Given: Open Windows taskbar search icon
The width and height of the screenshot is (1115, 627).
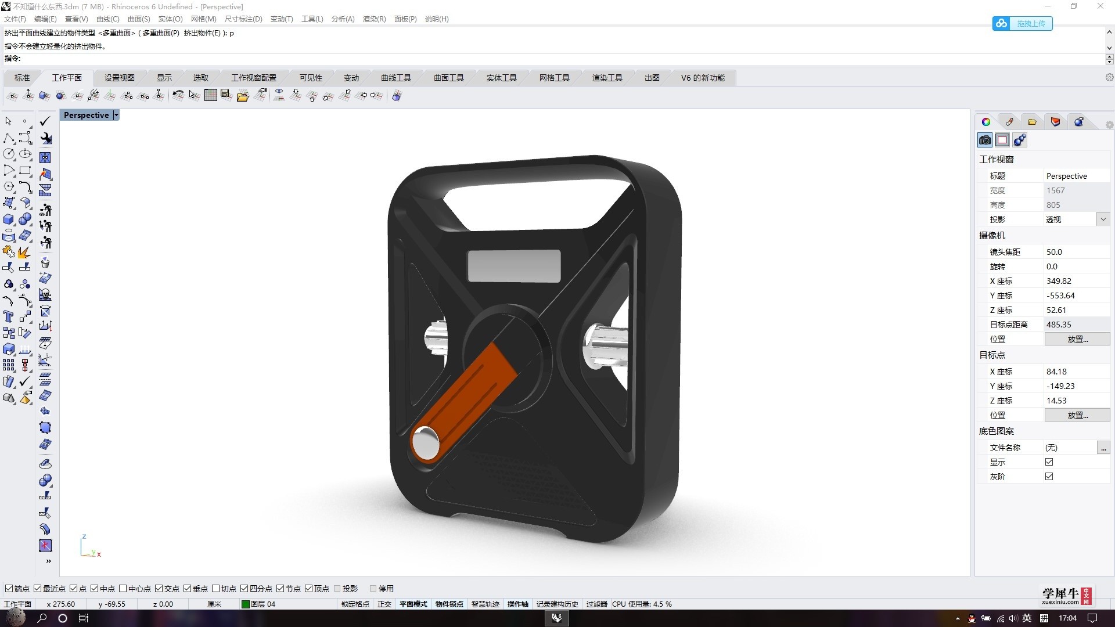Looking at the screenshot, I should click(x=42, y=618).
